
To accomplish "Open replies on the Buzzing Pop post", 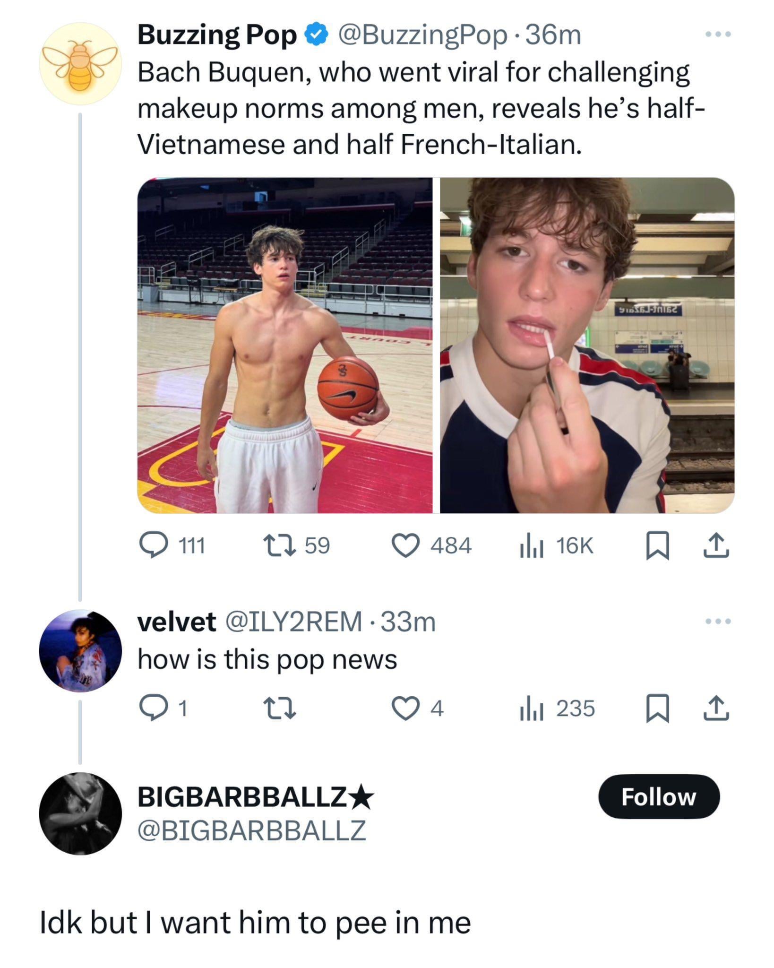I will 152,545.
